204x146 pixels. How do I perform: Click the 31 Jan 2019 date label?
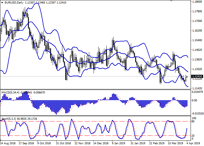coord(138,143)
